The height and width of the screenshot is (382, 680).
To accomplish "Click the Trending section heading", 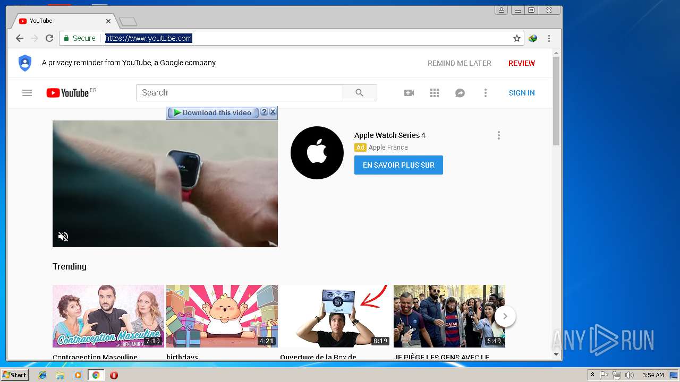I will coord(70,266).
